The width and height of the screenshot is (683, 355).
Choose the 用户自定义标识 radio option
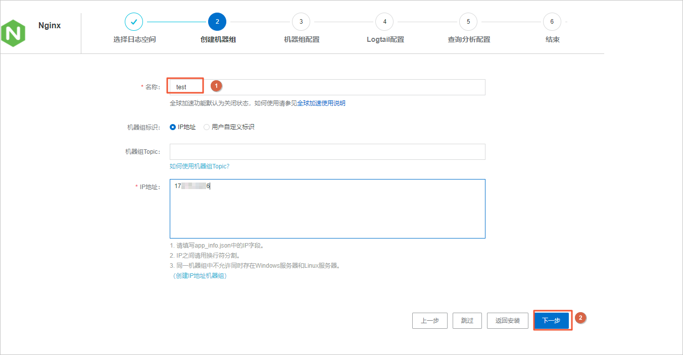207,127
